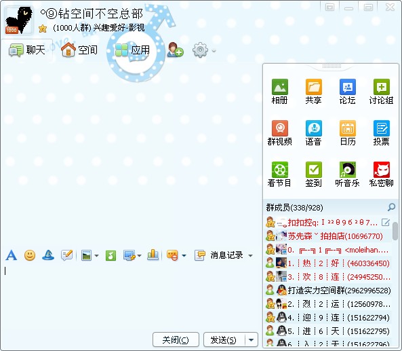
Task: Switch to the 应用 tab
Action: click(132, 50)
